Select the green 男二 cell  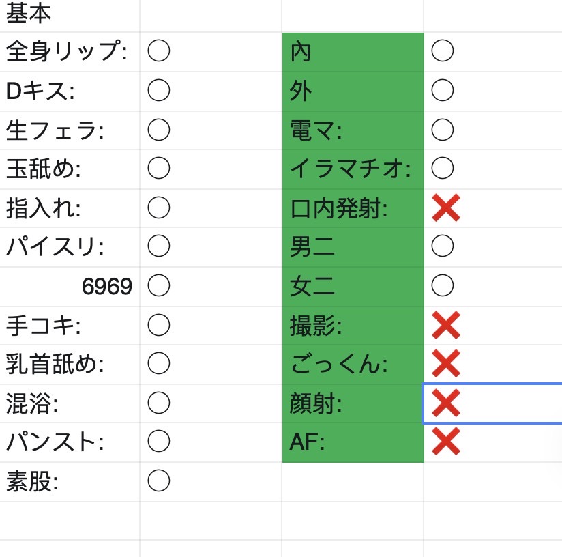point(353,246)
